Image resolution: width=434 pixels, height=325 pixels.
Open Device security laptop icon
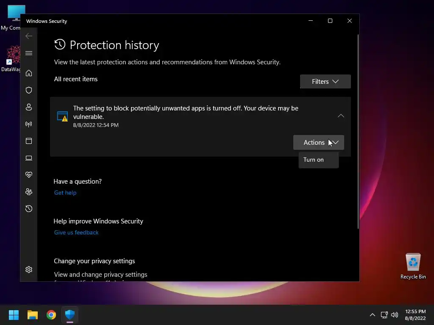29,158
